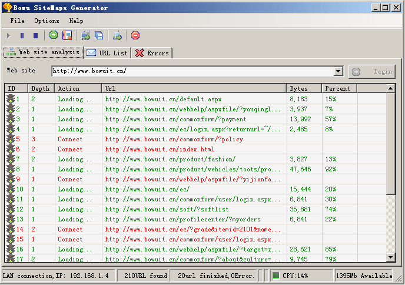Click the spider icon in row 6
Screen dimensions: 405x285
(x=11, y=149)
